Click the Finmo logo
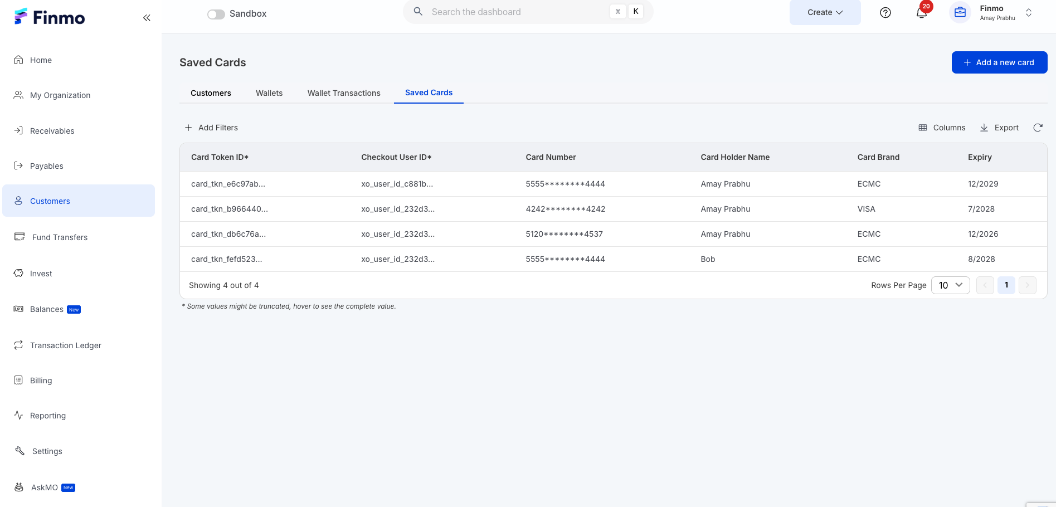Screen dimensions: 1056x507 (50, 17)
